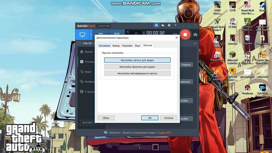Confirm dialog with OK button
Viewport: 272px width, 153px height.
[150, 118]
